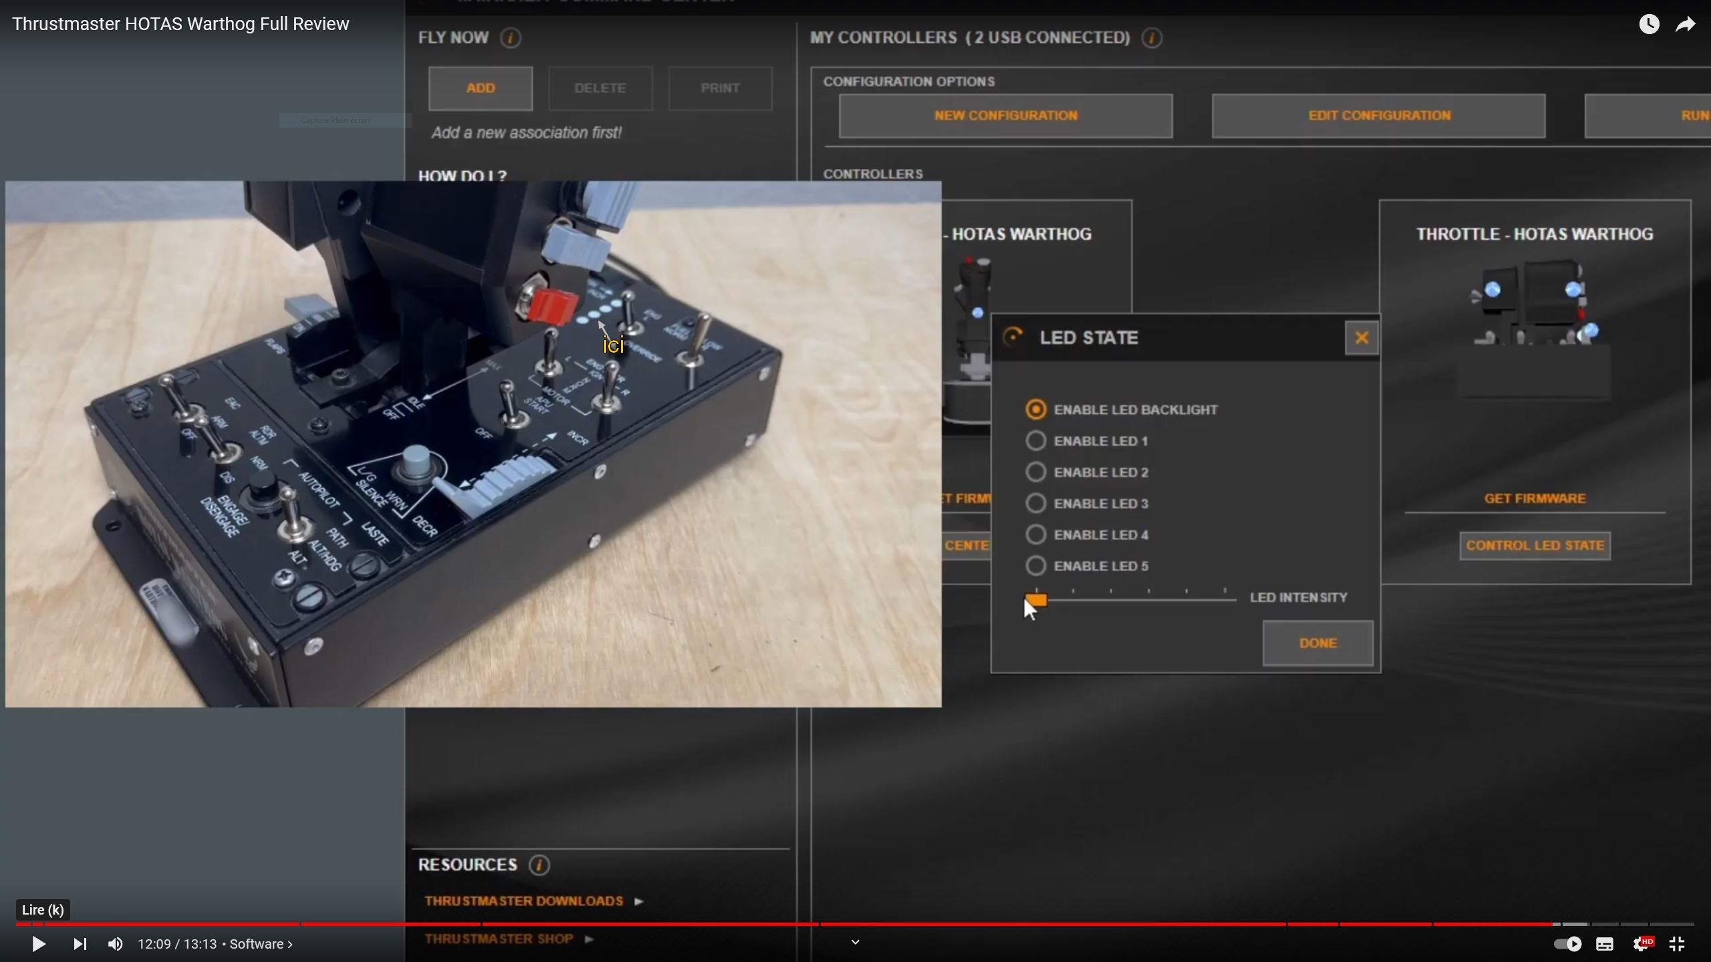Click the Share arrow icon
The height and width of the screenshot is (962, 1711).
1686,25
